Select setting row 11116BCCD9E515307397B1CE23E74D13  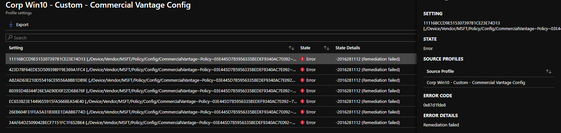(x=211, y=59)
